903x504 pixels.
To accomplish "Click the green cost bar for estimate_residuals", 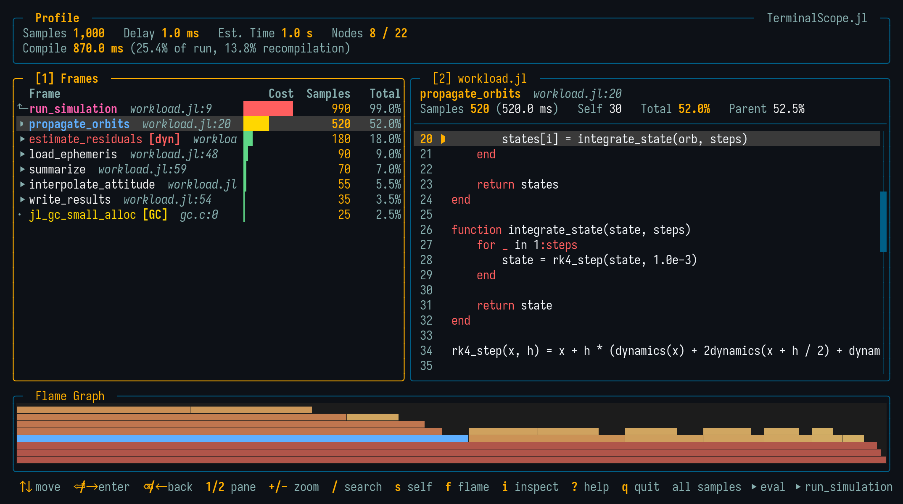I will click(x=248, y=139).
